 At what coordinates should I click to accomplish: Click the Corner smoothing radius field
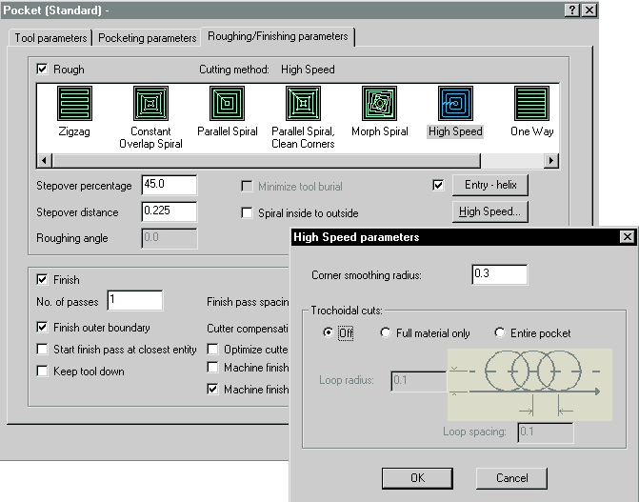pos(499,275)
